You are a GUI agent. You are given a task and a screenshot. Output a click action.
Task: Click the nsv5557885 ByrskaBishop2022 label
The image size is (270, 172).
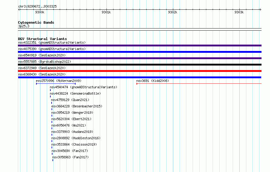click(45, 62)
